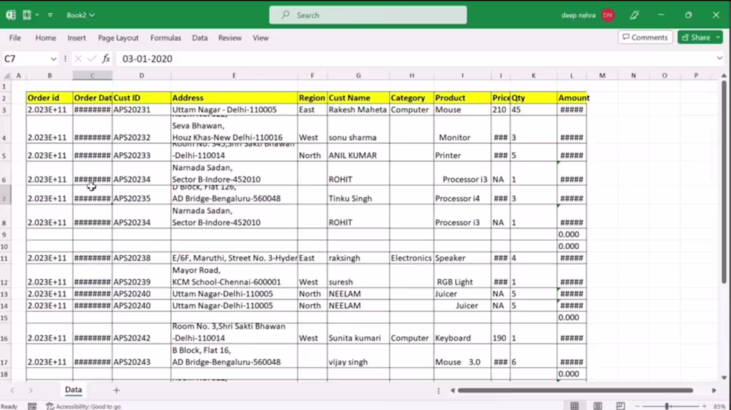Select column C header
Image resolution: width=731 pixels, height=410 pixels.
pos(92,76)
